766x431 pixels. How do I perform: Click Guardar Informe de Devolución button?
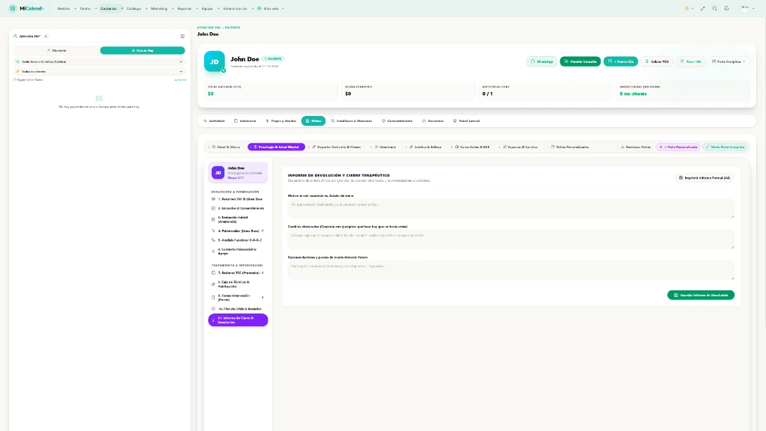tap(701, 295)
